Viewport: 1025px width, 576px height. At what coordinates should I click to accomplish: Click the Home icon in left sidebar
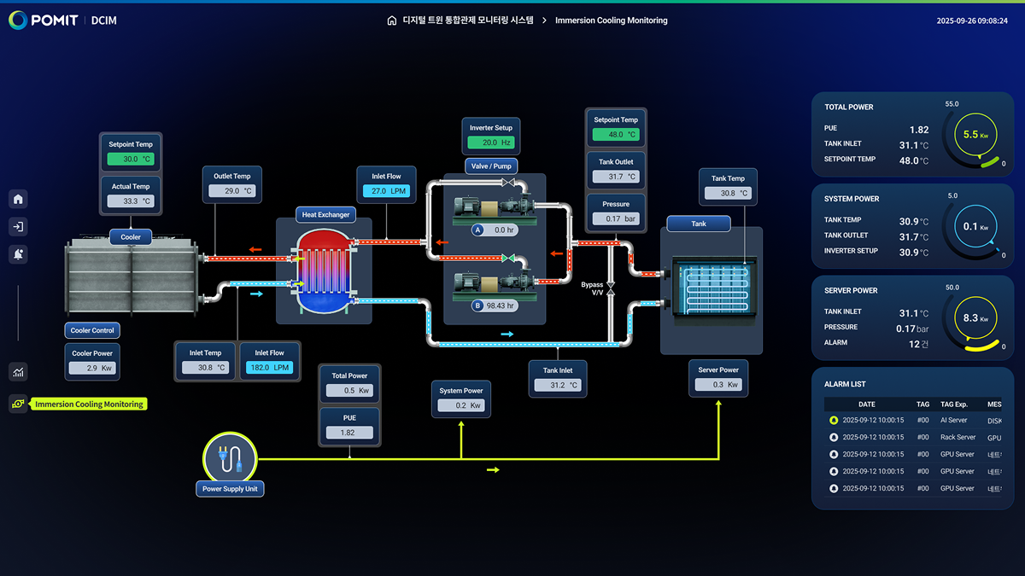18,199
